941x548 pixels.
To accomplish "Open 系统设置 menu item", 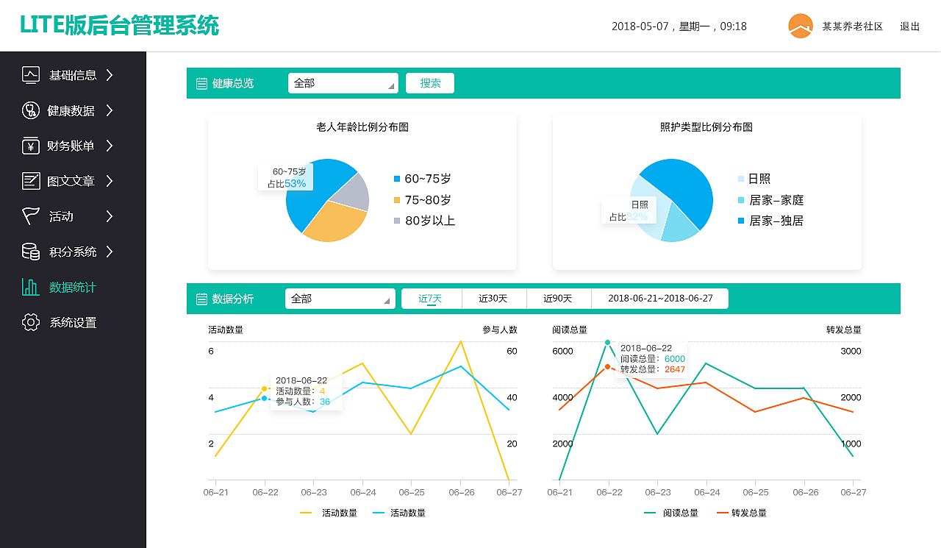I will [73, 322].
